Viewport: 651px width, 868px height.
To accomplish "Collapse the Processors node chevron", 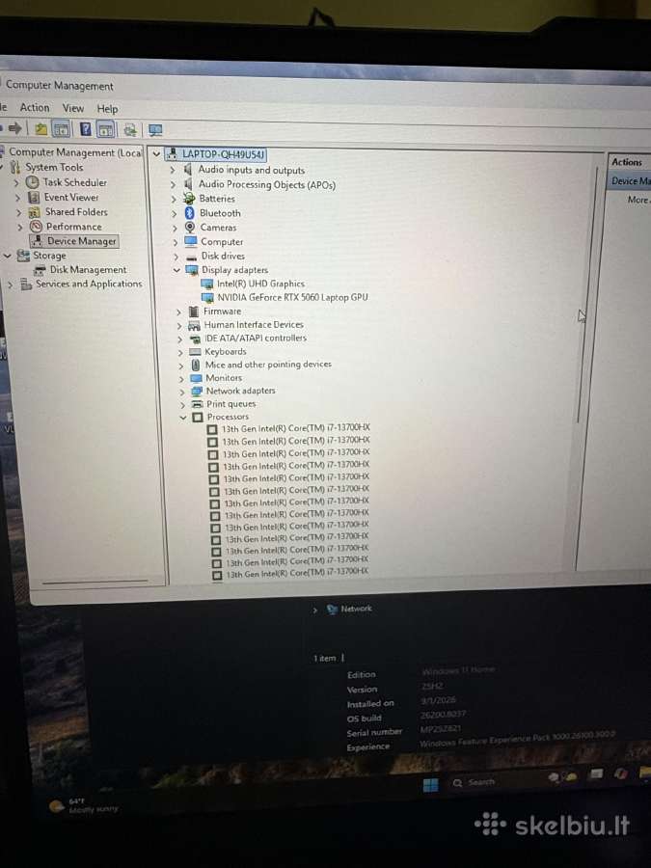I will point(183,418).
